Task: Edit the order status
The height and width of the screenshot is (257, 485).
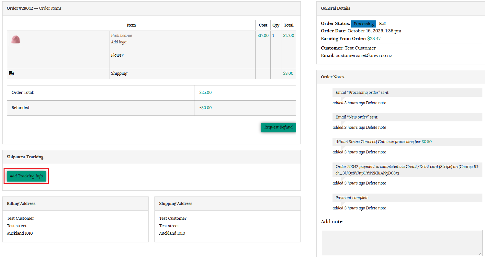Action: point(382,24)
